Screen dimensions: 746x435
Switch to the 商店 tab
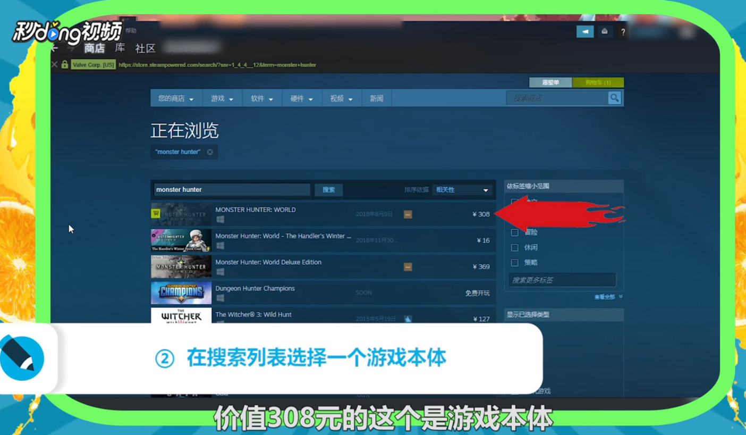pyautogui.click(x=95, y=48)
